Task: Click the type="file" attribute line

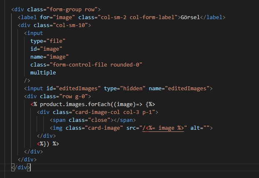Action: (48, 41)
